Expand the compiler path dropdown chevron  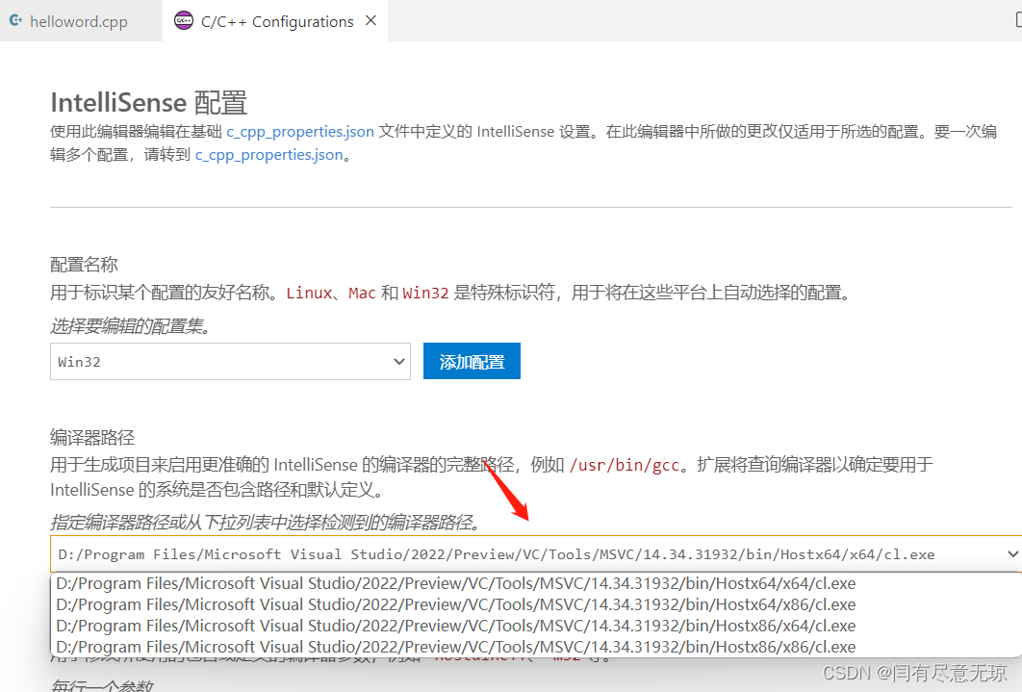coord(1011,553)
